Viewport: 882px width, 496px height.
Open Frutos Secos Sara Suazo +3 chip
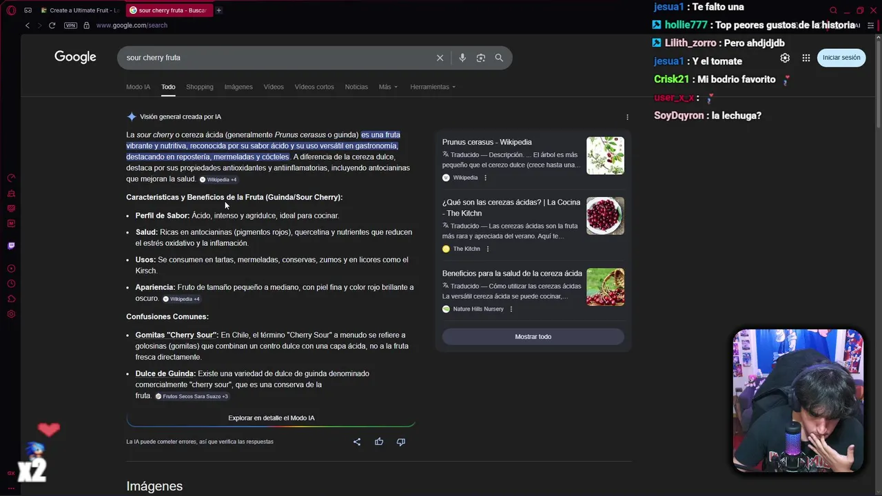pyautogui.click(x=192, y=396)
